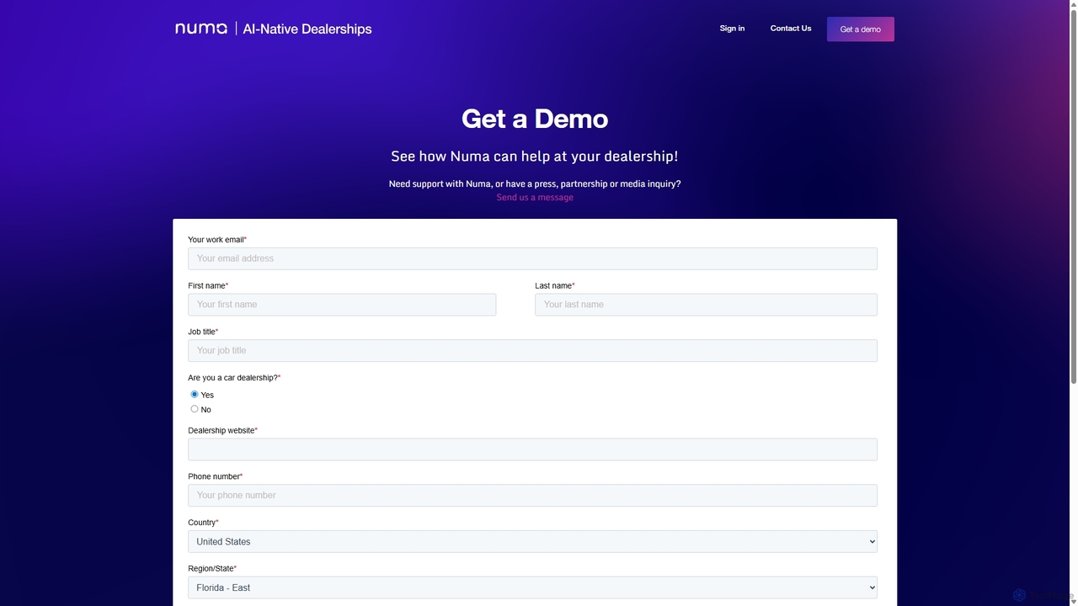1078x606 pixels.
Task: Click the 'Dealership website' label
Action: (x=221, y=431)
